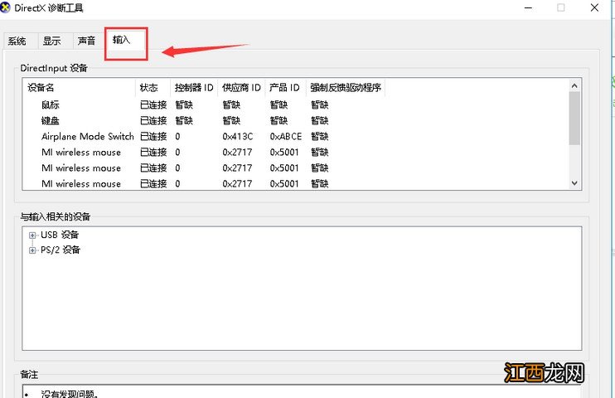
Task: Close the DirectX 诊断工具 window
Action: click(x=594, y=7)
